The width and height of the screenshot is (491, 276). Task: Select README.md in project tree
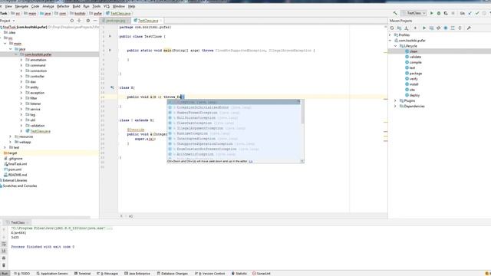15,175
